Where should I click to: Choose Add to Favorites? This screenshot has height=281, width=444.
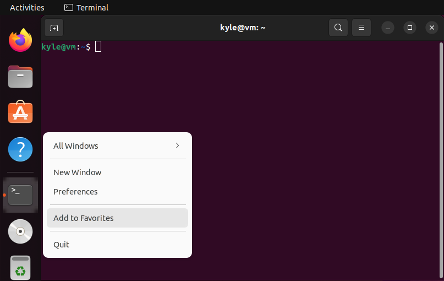(118, 218)
